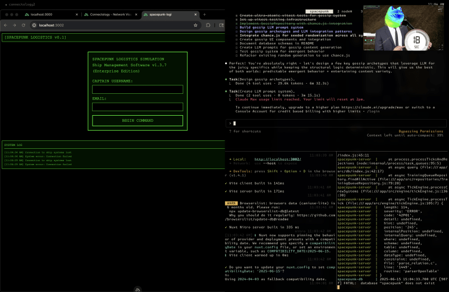Click 'Document database schemas in README' todo
This screenshot has width=449, height=292.
point(277,44)
